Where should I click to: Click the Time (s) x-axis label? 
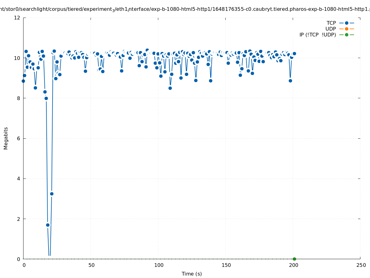pos(192,274)
